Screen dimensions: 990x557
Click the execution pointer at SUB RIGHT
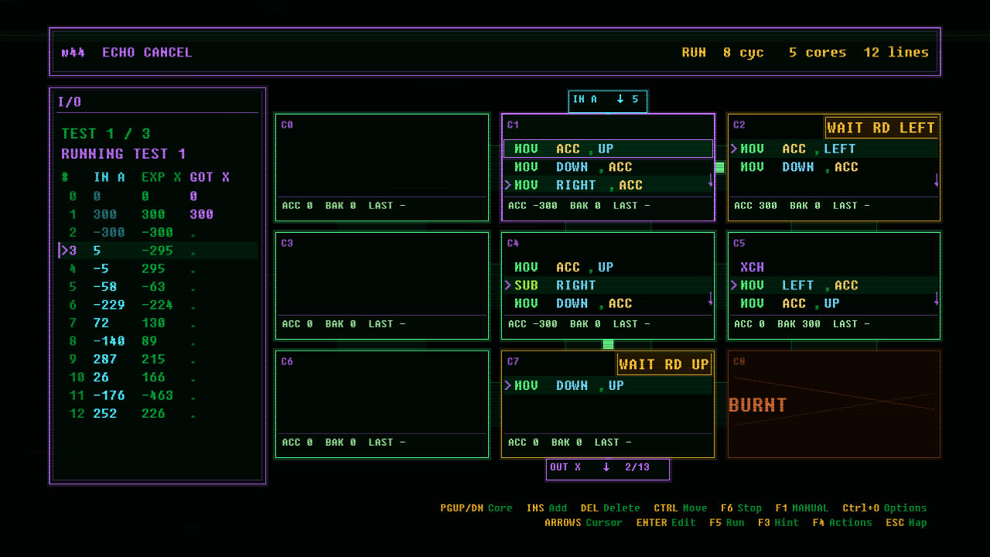[x=508, y=285]
